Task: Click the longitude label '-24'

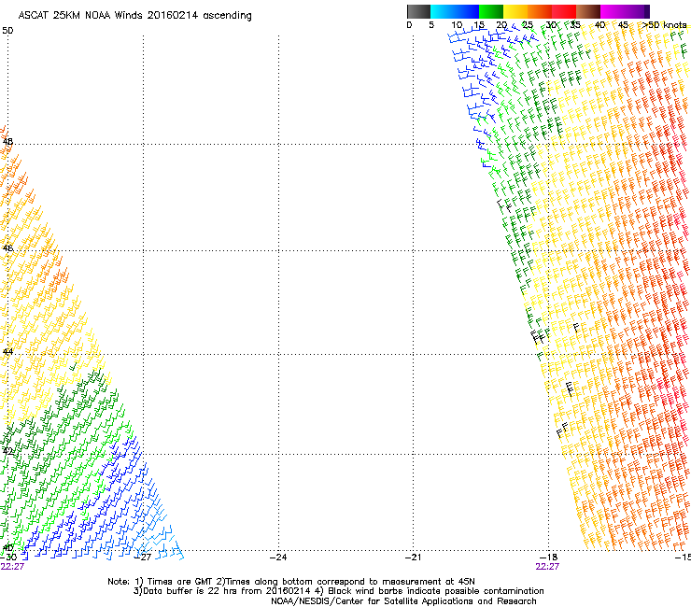Action: 278,557
